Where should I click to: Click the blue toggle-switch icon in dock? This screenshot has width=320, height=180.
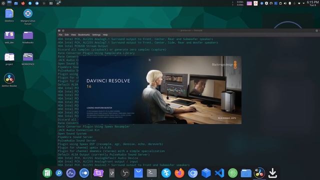pos(84,173)
